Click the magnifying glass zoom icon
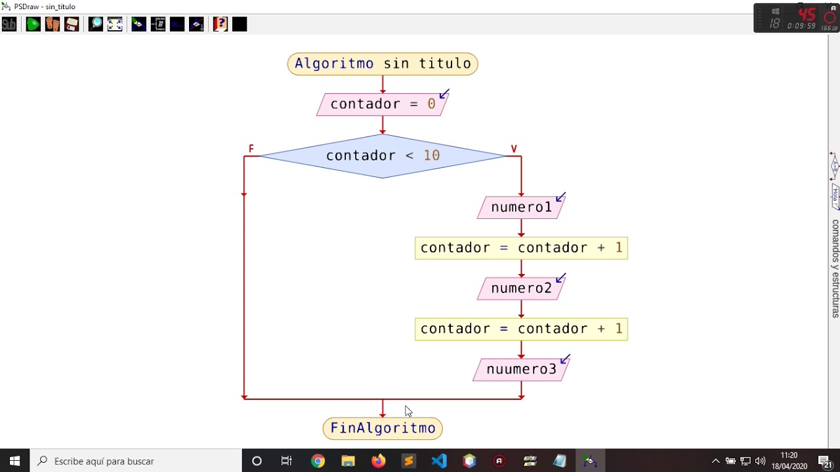Viewport: 840px width, 472px height. 96,24
